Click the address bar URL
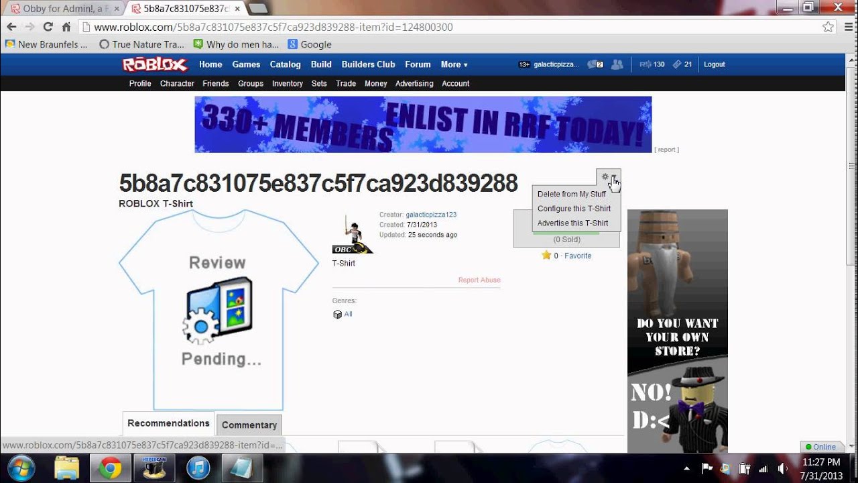 tap(273, 27)
